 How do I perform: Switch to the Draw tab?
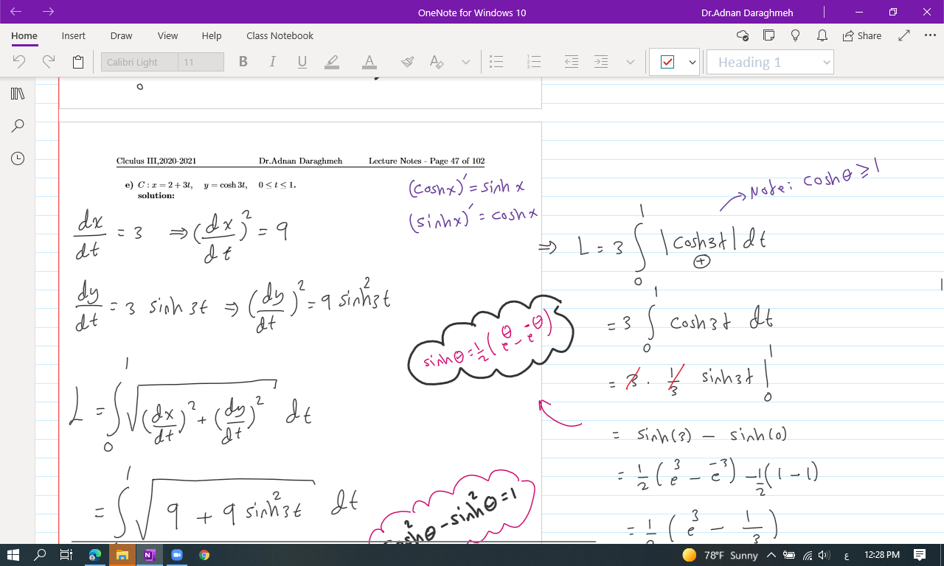121,35
